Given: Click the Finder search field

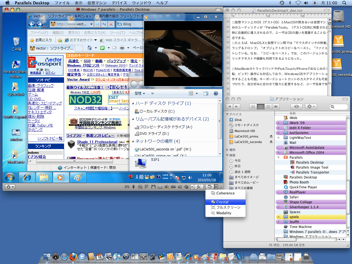Looking at the screenshot, I should (339, 107).
